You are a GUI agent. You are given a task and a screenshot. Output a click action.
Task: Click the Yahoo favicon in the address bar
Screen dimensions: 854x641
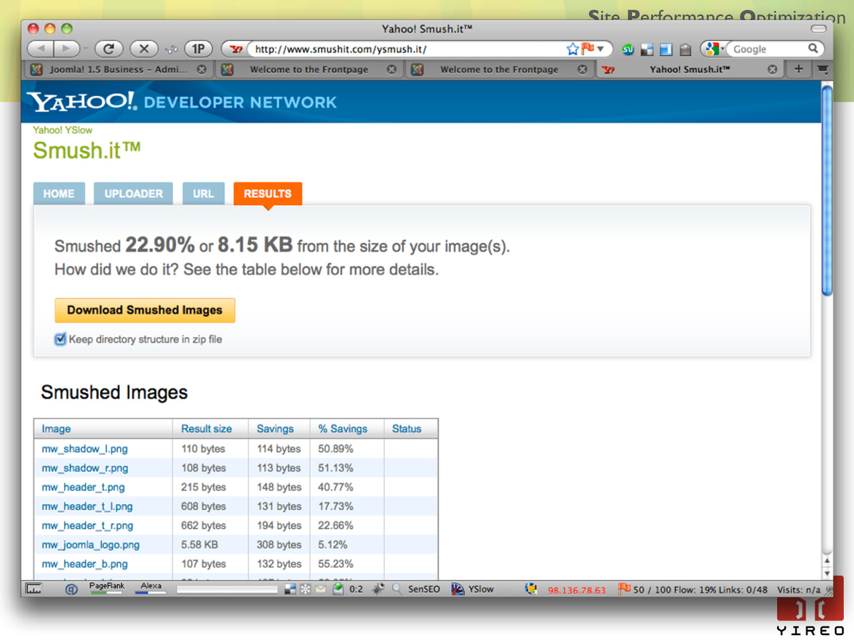click(236, 49)
